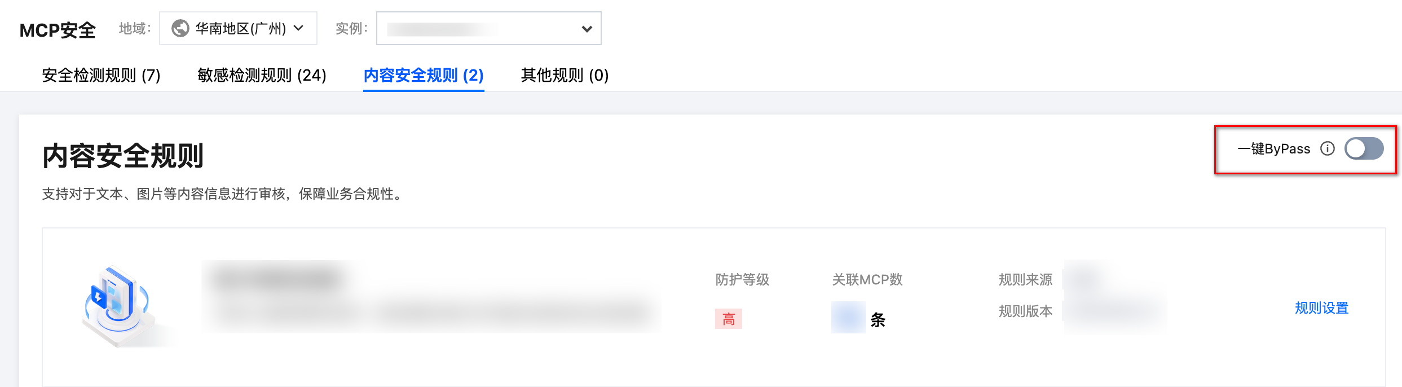Click the globe icon in region selector

tap(180, 28)
